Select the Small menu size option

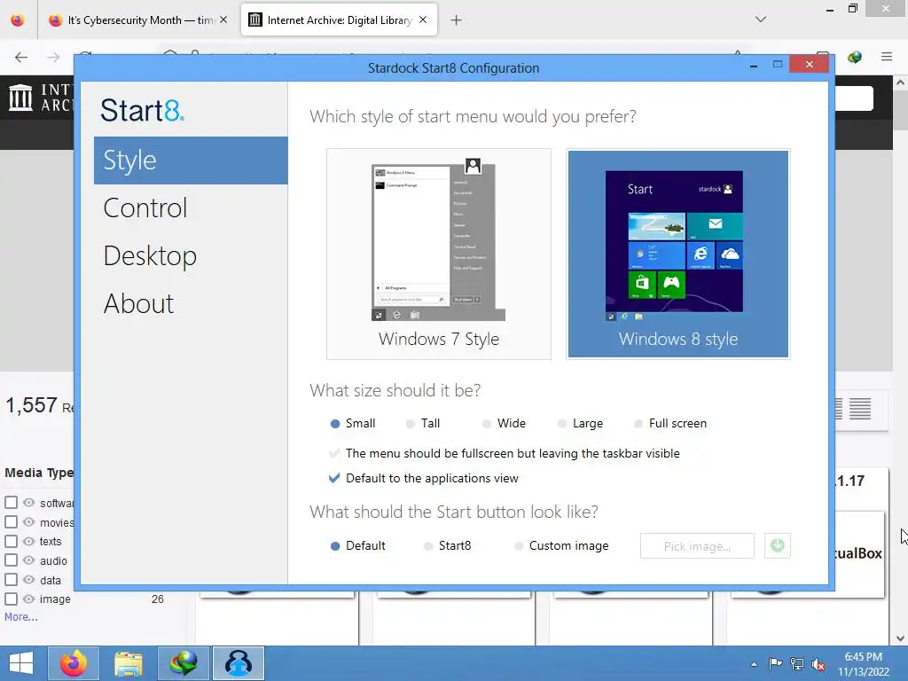[x=352, y=423]
